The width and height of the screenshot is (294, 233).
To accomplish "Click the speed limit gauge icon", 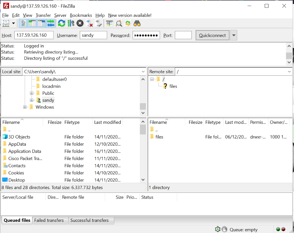I will point(225,229).
